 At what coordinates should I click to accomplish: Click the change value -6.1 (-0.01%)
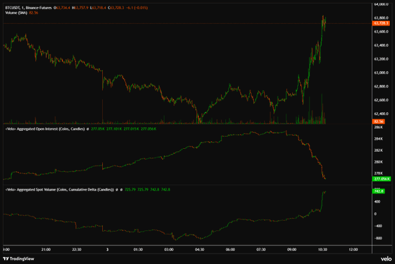pyautogui.click(x=137, y=8)
